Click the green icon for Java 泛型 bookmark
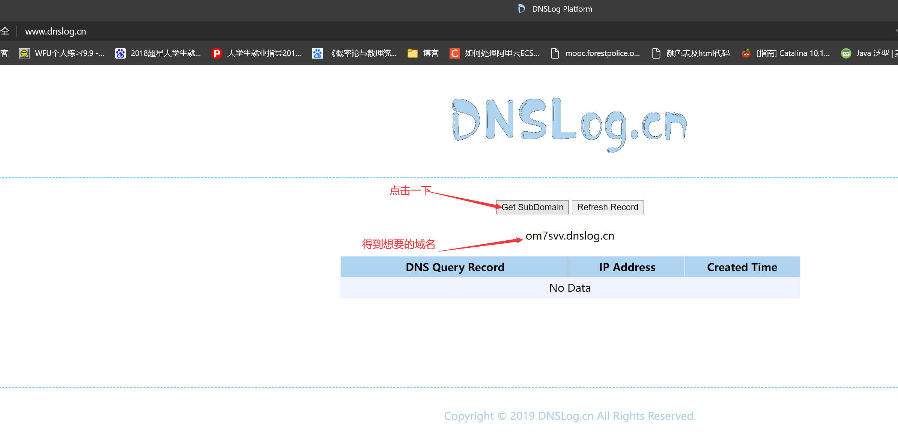Viewport: 898px width, 440px height. [x=846, y=53]
